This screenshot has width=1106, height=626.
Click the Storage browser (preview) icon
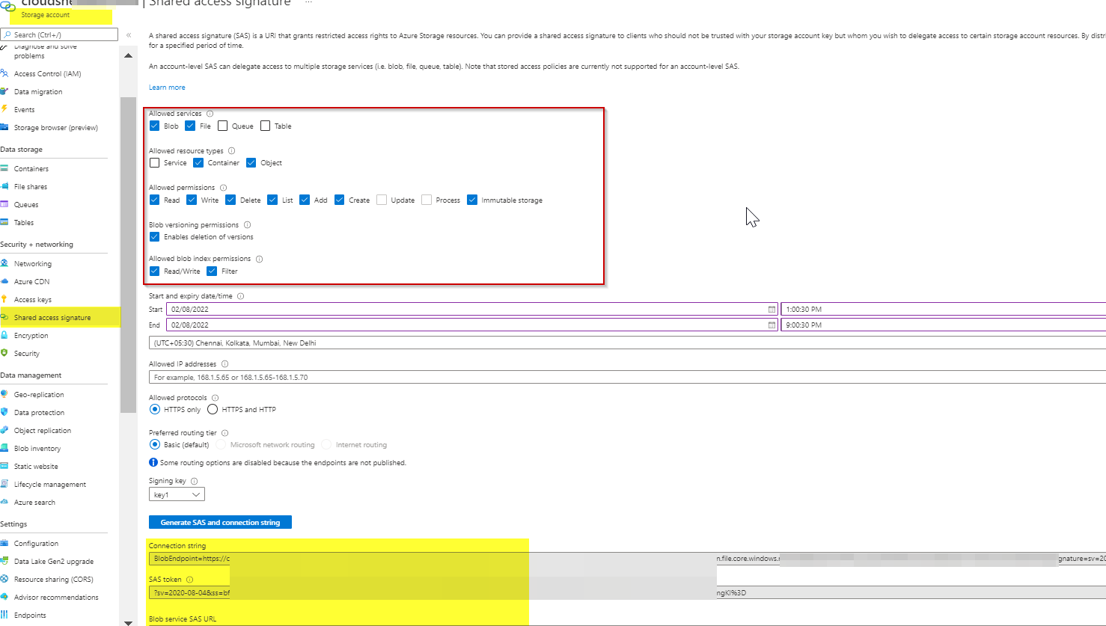pyautogui.click(x=5, y=127)
